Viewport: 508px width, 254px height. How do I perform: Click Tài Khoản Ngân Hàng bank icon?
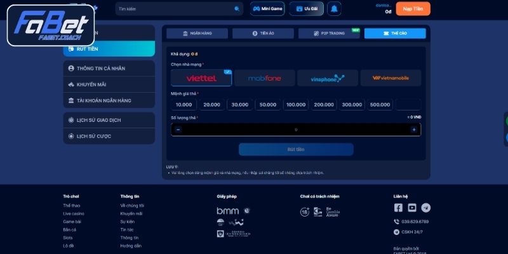[x=71, y=100]
